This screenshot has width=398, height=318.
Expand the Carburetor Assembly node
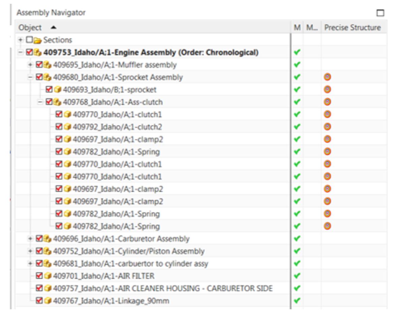30,239
